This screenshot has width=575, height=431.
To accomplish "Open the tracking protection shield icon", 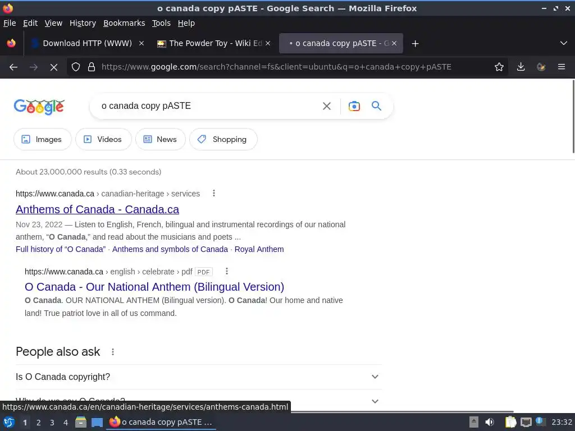I will pyautogui.click(x=76, y=67).
